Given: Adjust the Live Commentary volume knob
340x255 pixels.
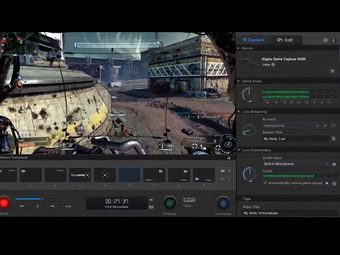Looking at the screenshot, I should tap(250, 174).
